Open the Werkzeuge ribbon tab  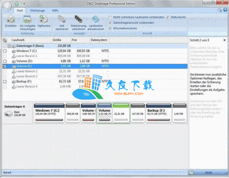click(x=37, y=10)
